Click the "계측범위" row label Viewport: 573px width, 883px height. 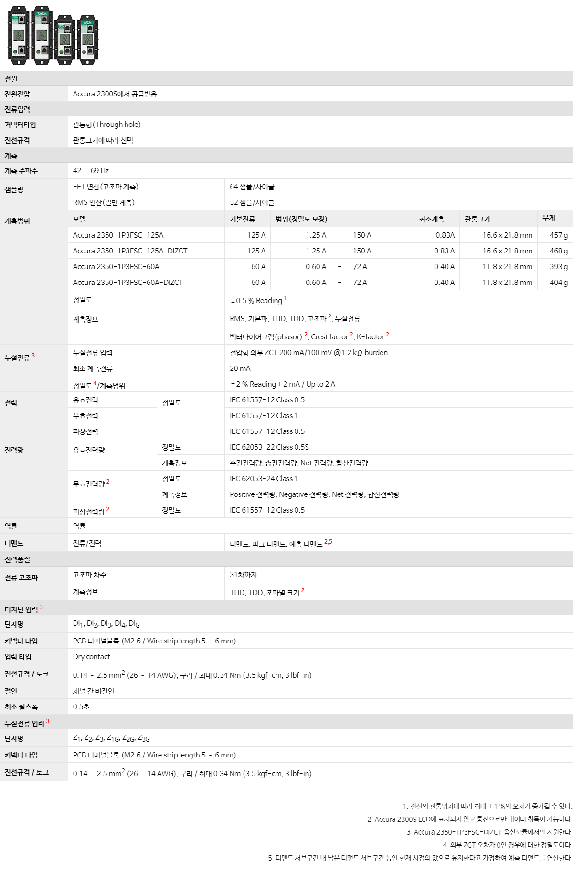(x=17, y=221)
